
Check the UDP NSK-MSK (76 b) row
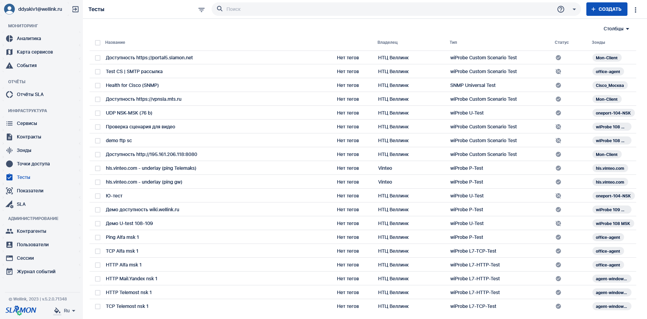98,113
